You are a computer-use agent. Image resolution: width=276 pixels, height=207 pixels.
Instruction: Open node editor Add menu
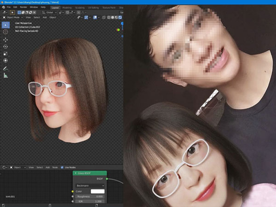pos(47,167)
